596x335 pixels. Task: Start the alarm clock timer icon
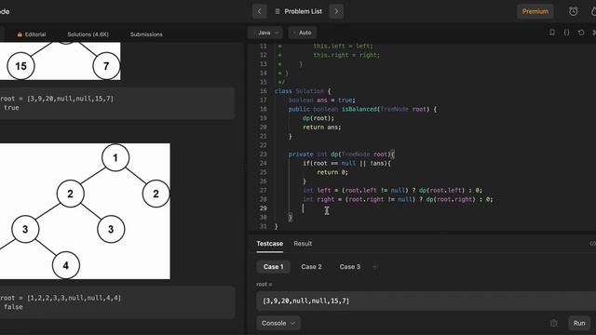point(574,11)
